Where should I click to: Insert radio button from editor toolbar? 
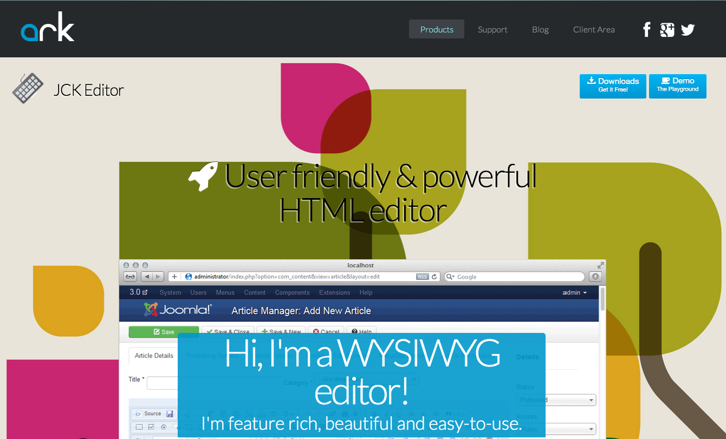click(x=164, y=427)
